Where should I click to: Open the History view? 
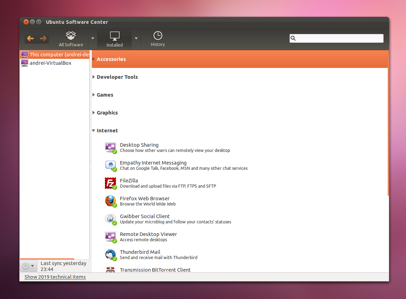pos(158,39)
